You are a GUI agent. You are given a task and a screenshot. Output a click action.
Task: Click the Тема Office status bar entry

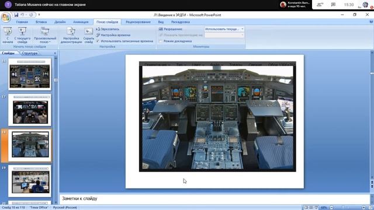(x=39, y=208)
